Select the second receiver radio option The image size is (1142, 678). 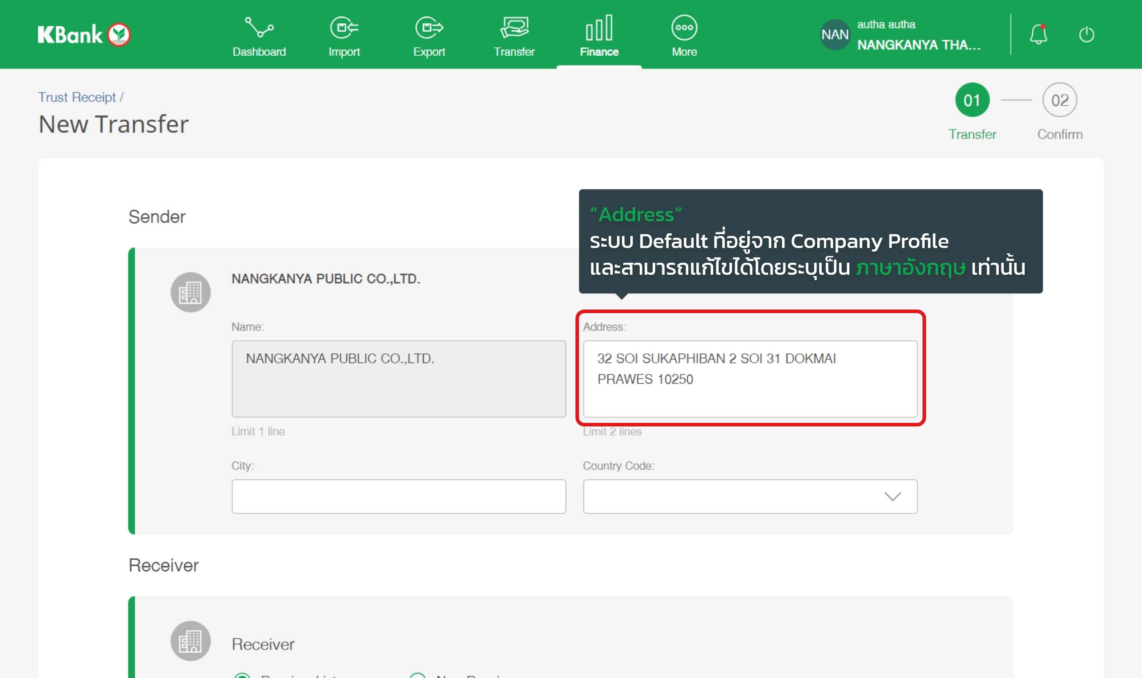(417, 676)
